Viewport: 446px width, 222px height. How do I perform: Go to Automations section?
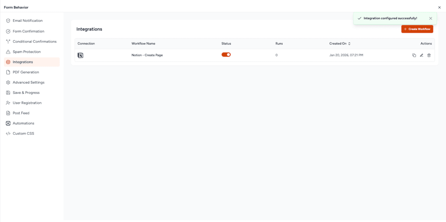point(24,123)
